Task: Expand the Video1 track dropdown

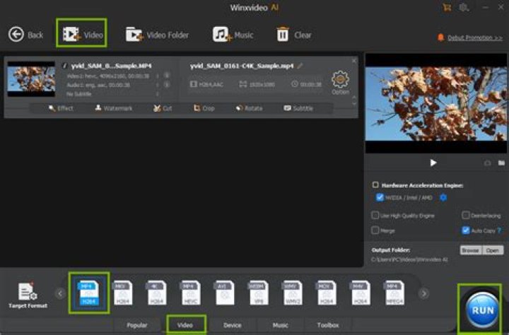Action: coord(158,76)
